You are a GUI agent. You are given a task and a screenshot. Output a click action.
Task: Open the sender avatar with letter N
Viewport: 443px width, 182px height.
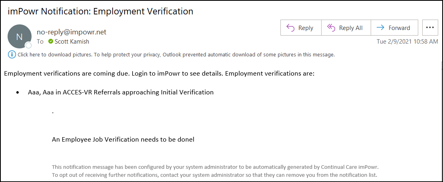coord(20,36)
